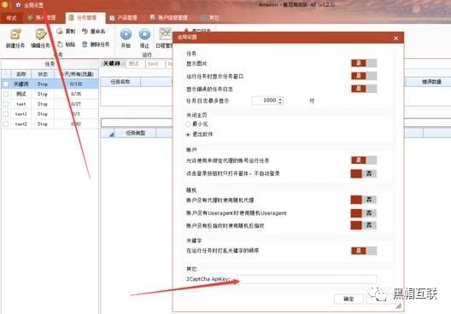Click the sort triangle beside 任务类型
The width and height of the screenshot is (451, 314).
tap(111, 134)
